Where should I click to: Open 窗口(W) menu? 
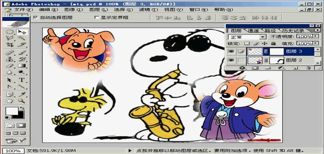(199, 10)
